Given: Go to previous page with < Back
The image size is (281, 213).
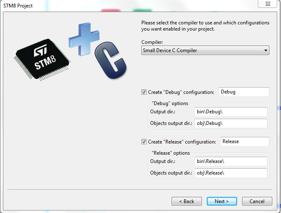Looking at the screenshot, I should 187,201.
